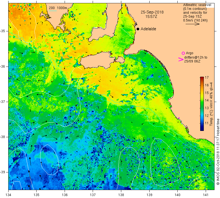Click the magenta Argo circle symbol

point(183,53)
